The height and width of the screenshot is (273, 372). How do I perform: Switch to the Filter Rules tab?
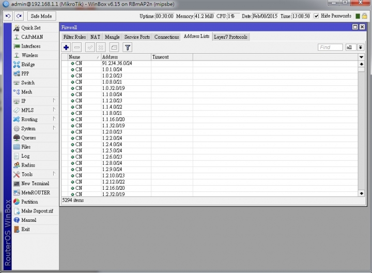tap(74, 37)
